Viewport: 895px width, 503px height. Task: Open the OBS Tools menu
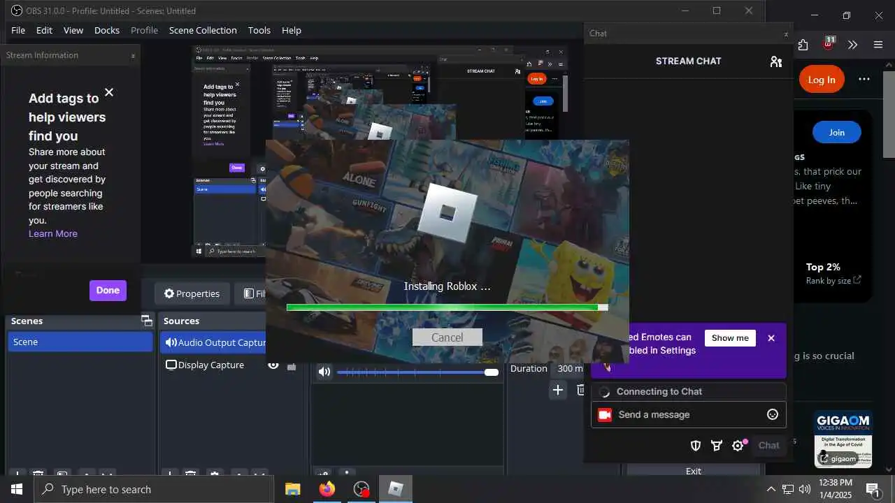(259, 30)
